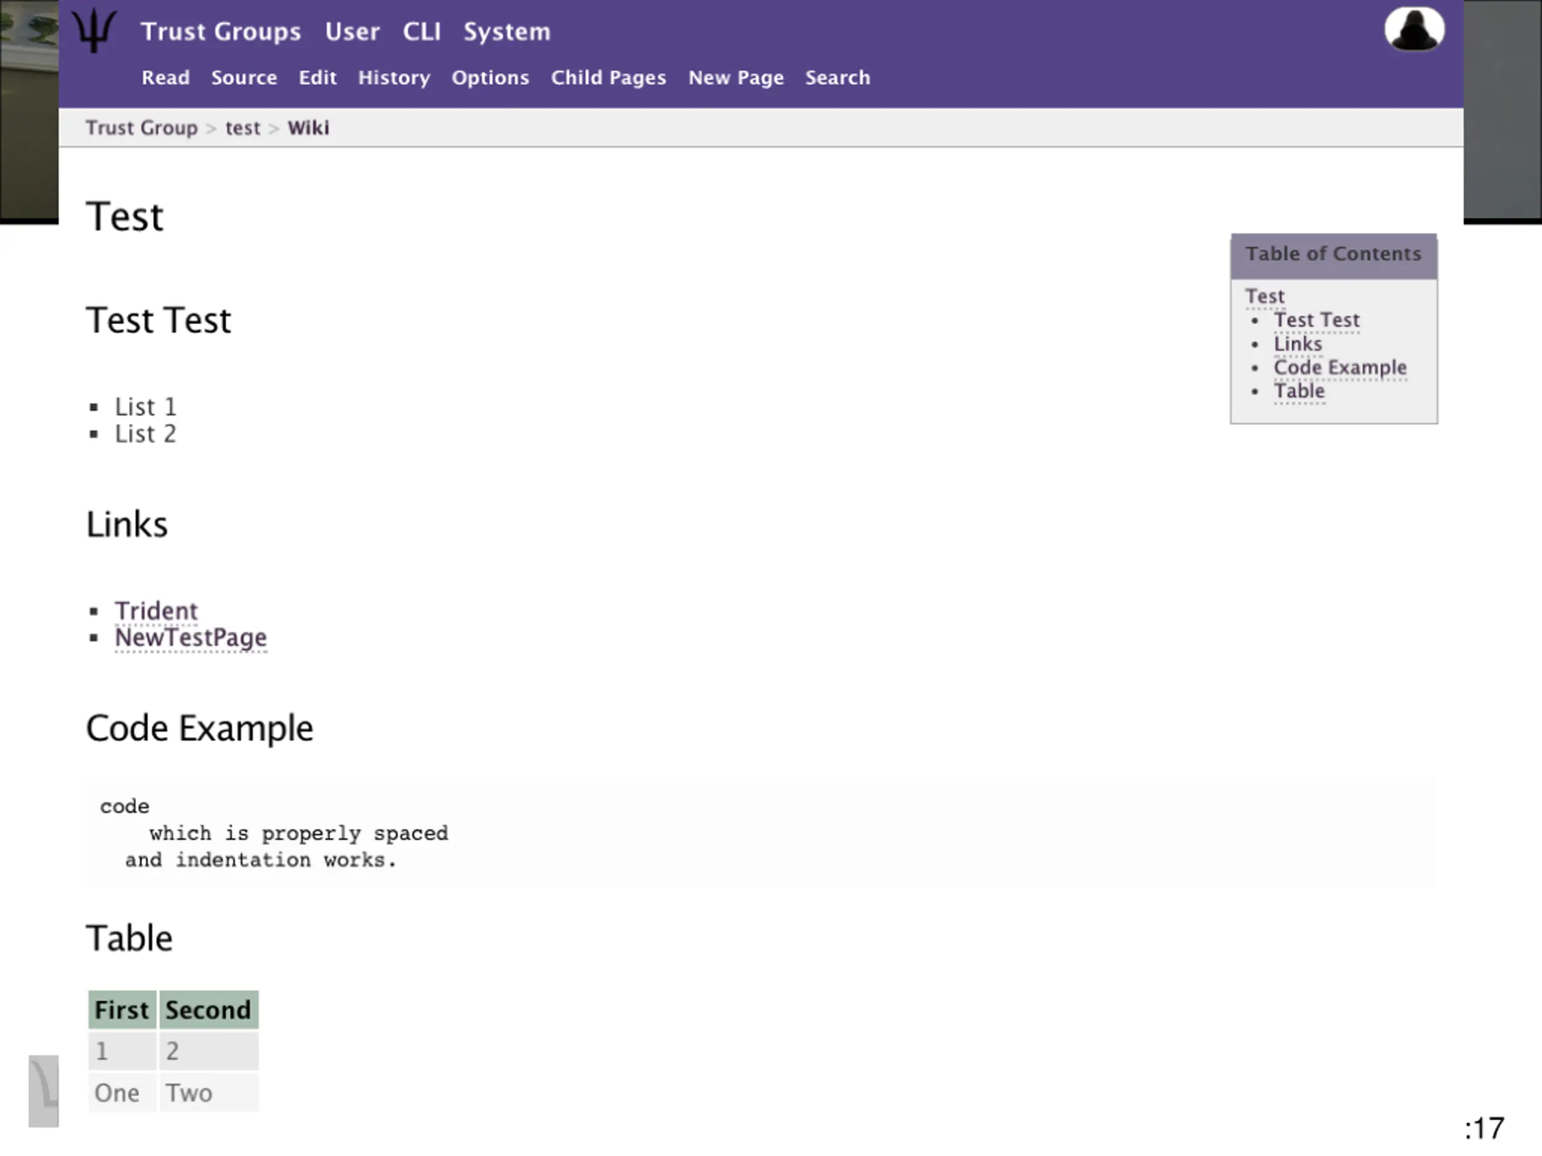Jump to Table section in contents

[x=1299, y=391]
